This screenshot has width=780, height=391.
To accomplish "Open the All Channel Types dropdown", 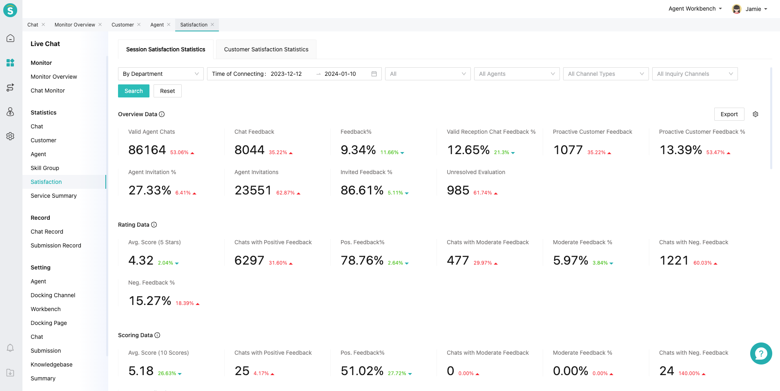I will coord(606,74).
